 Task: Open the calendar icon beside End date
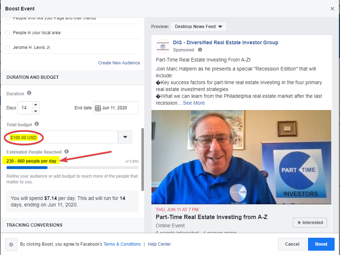pyautogui.click(x=98, y=108)
